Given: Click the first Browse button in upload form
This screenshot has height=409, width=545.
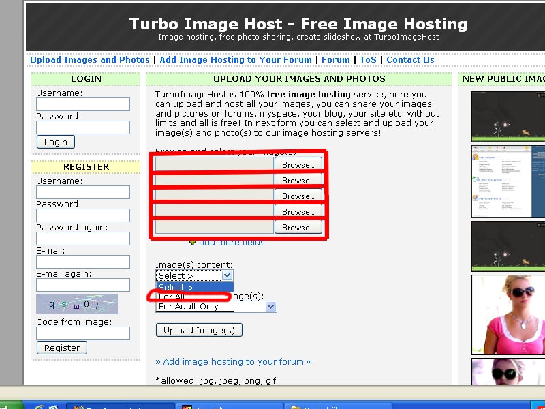Looking at the screenshot, I should point(298,164).
